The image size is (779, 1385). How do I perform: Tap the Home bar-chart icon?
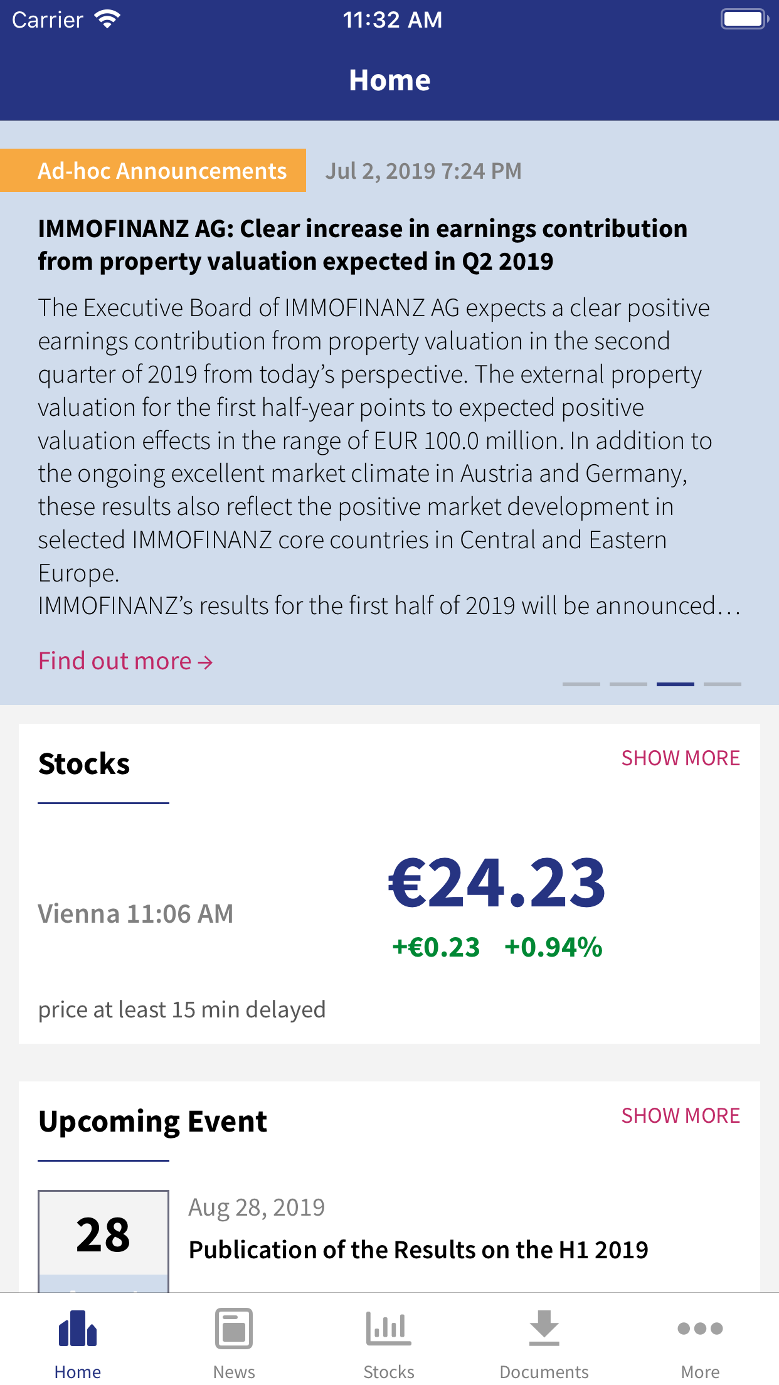(78, 1329)
